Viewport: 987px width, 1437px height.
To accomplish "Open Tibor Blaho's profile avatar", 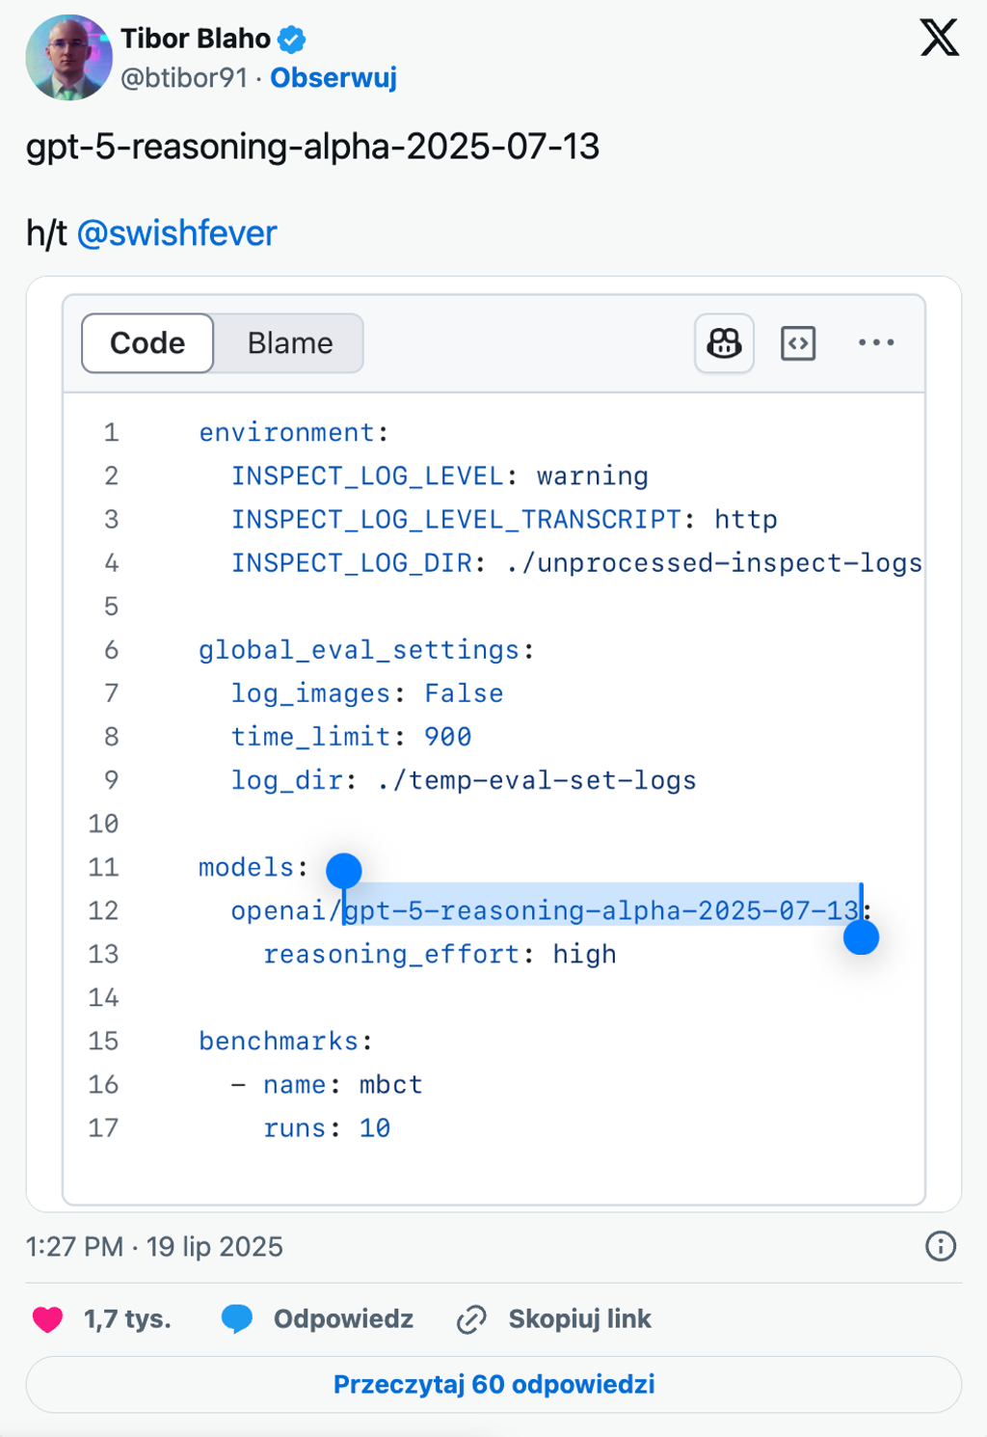I will coord(68,57).
